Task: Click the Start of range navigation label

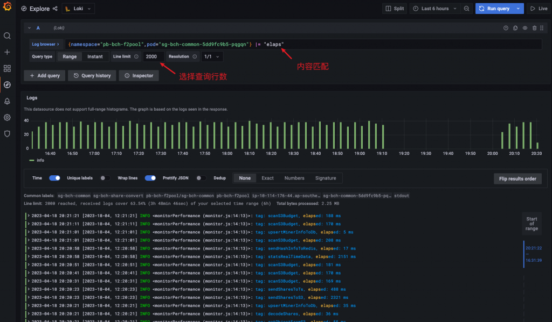Action: pos(532,224)
